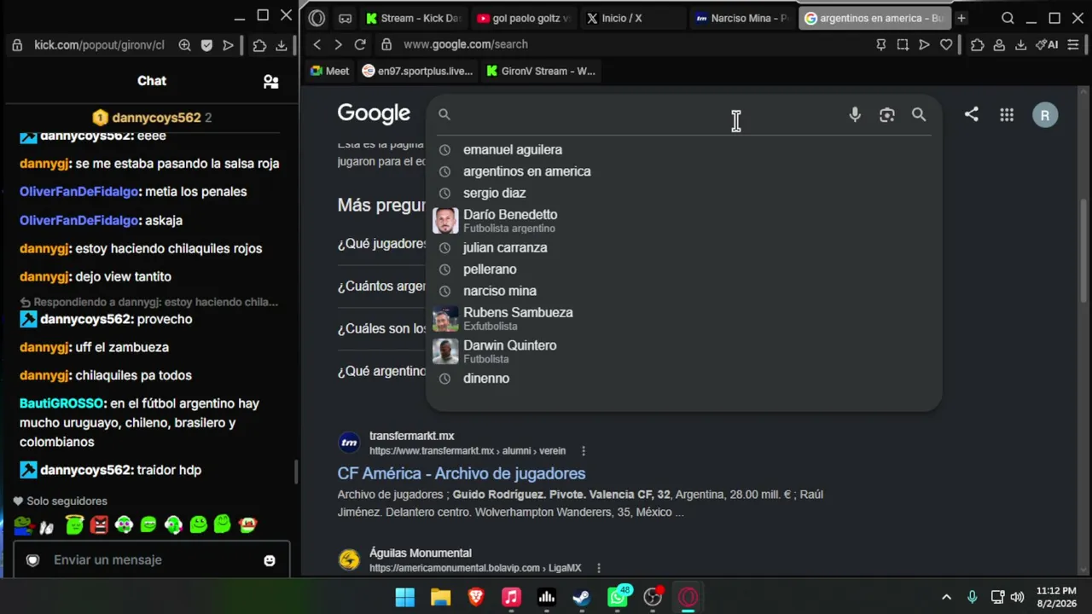Open Opera easy setup sliders icon
This screenshot has width=1092, height=614.
tap(1073, 44)
